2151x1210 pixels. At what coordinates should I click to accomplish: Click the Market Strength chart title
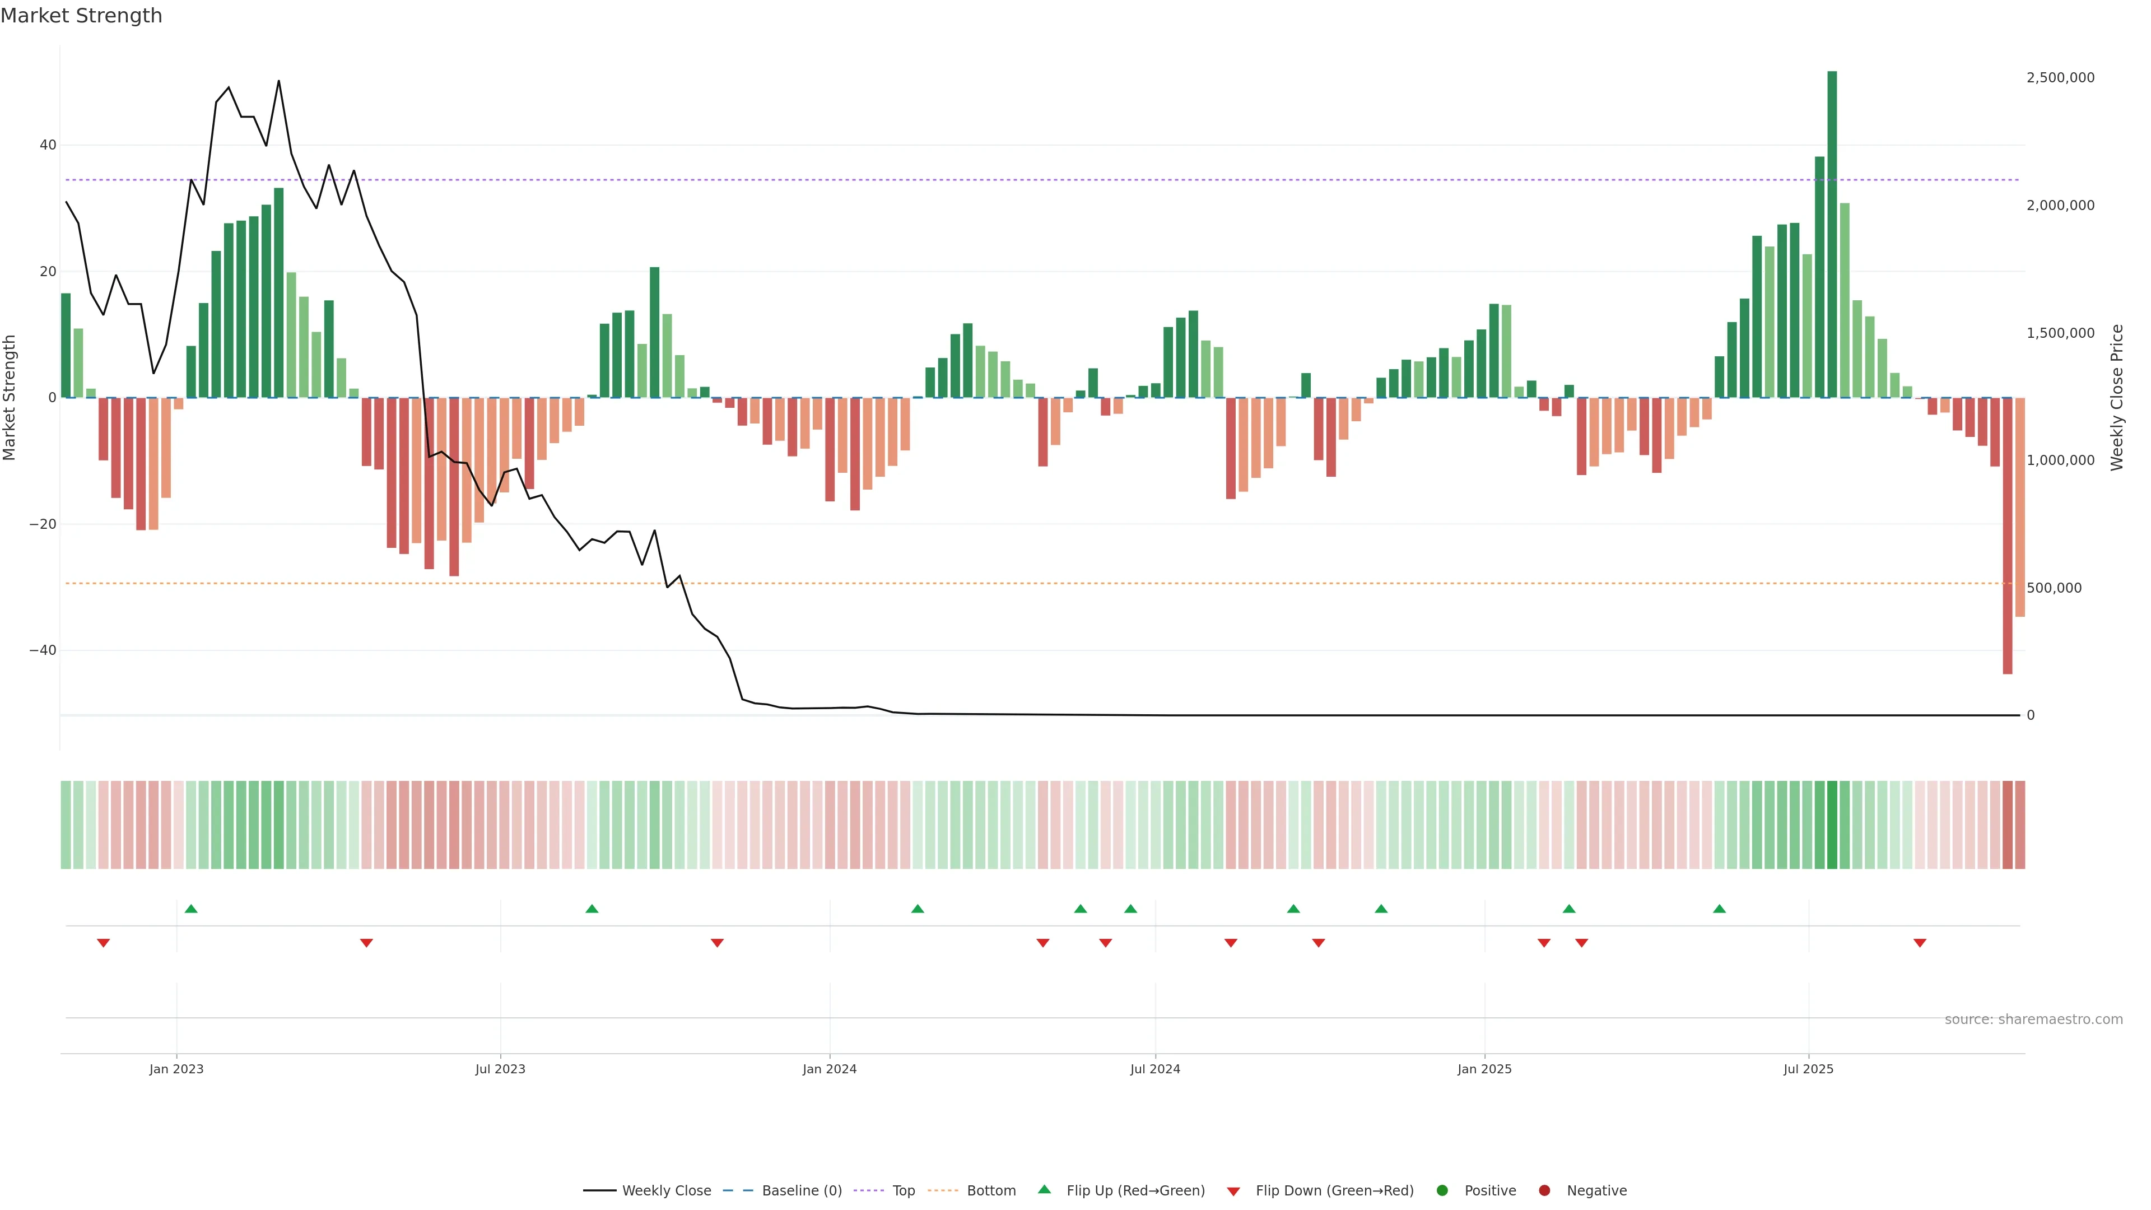(x=81, y=16)
